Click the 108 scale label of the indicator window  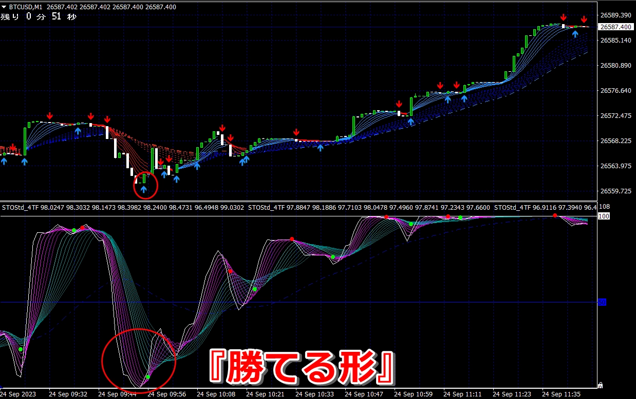coord(605,207)
